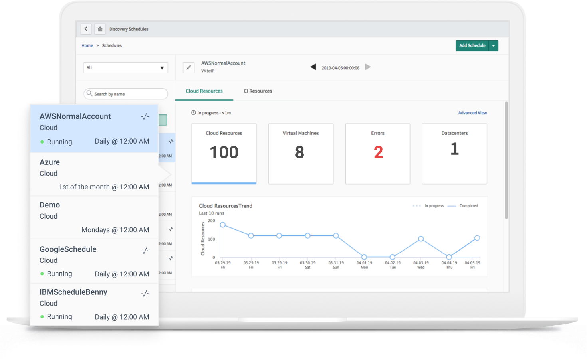Screen dimensions: 587x361
Task: Click the pencil edit icon beside AWSNormalAccount
Action: click(x=188, y=67)
